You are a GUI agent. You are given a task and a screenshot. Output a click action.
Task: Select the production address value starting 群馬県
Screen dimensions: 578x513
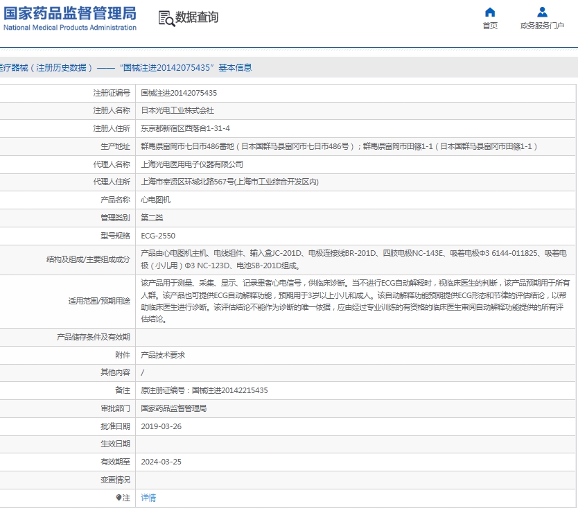click(x=339, y=146)
